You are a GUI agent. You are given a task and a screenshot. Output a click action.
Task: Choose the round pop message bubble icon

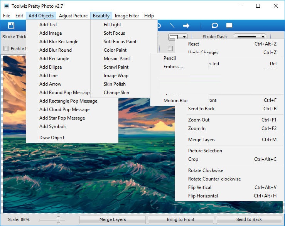click(215, 25)
